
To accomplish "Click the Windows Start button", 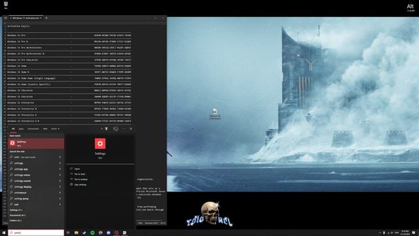I will coord(4,233).
